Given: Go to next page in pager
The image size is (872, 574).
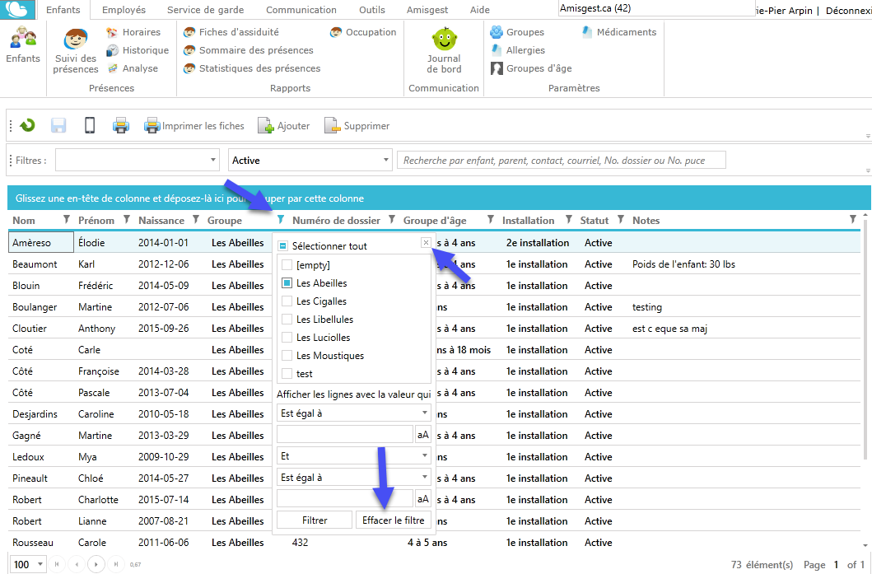Looking at the screenshot, I should click(96, 564).
